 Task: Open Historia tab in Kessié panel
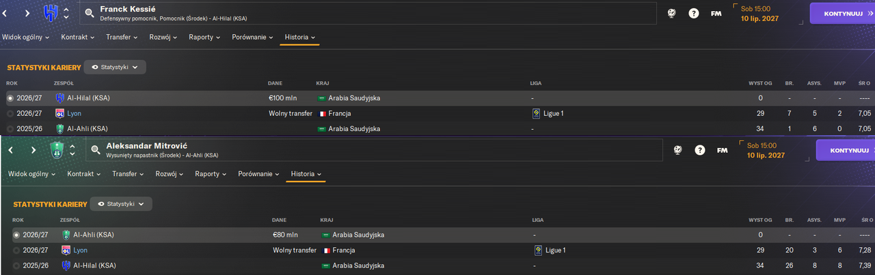point(299,37)
